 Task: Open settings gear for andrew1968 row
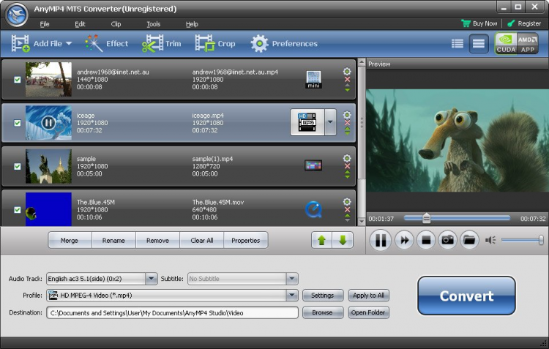[x=347, y=72]
